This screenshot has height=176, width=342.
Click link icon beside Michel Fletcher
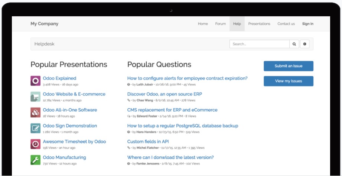coord(129,148)
